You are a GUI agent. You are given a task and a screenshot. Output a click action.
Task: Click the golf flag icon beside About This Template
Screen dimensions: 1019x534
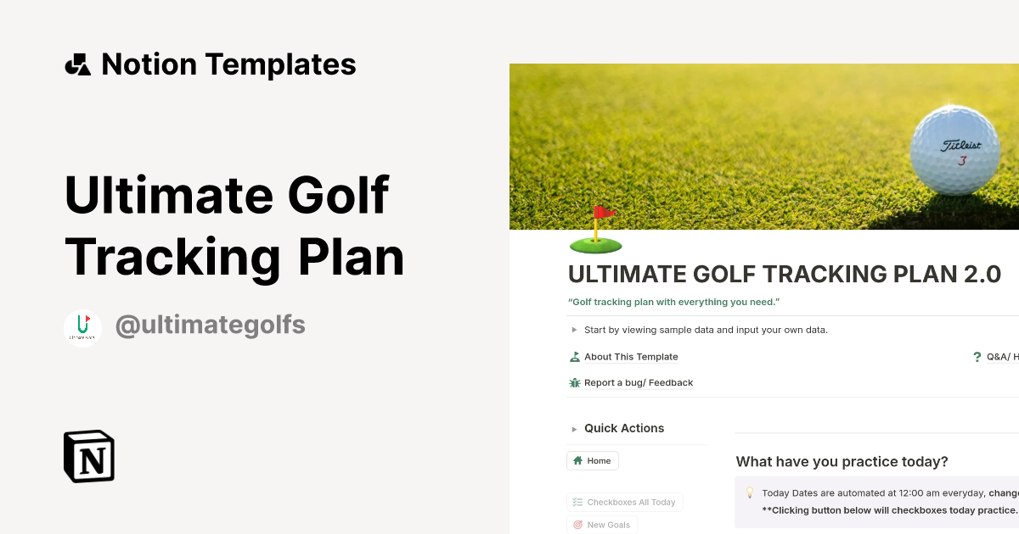(x=574, y=357)
